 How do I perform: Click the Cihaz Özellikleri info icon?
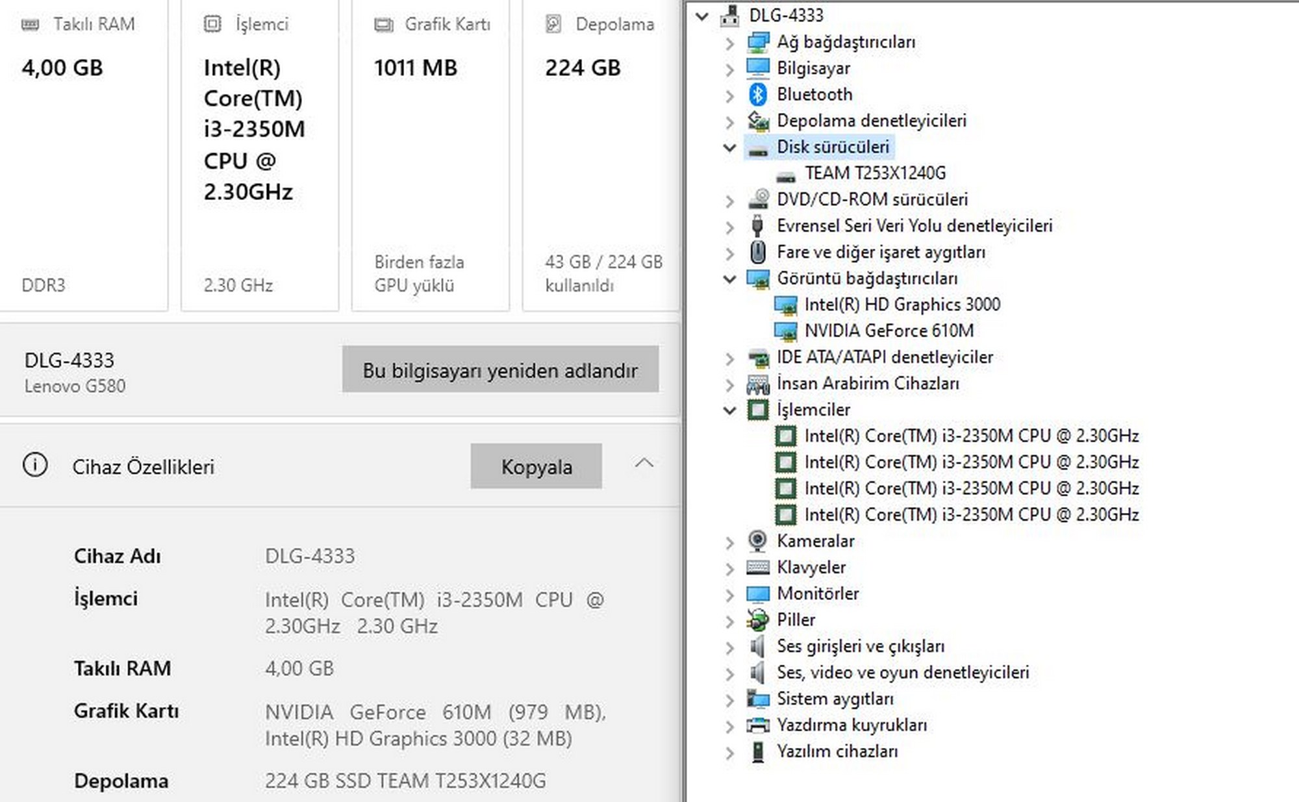[x=35, y=466]
